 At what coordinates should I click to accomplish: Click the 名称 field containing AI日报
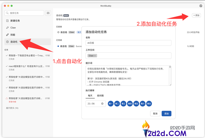(x=128, y=43)
